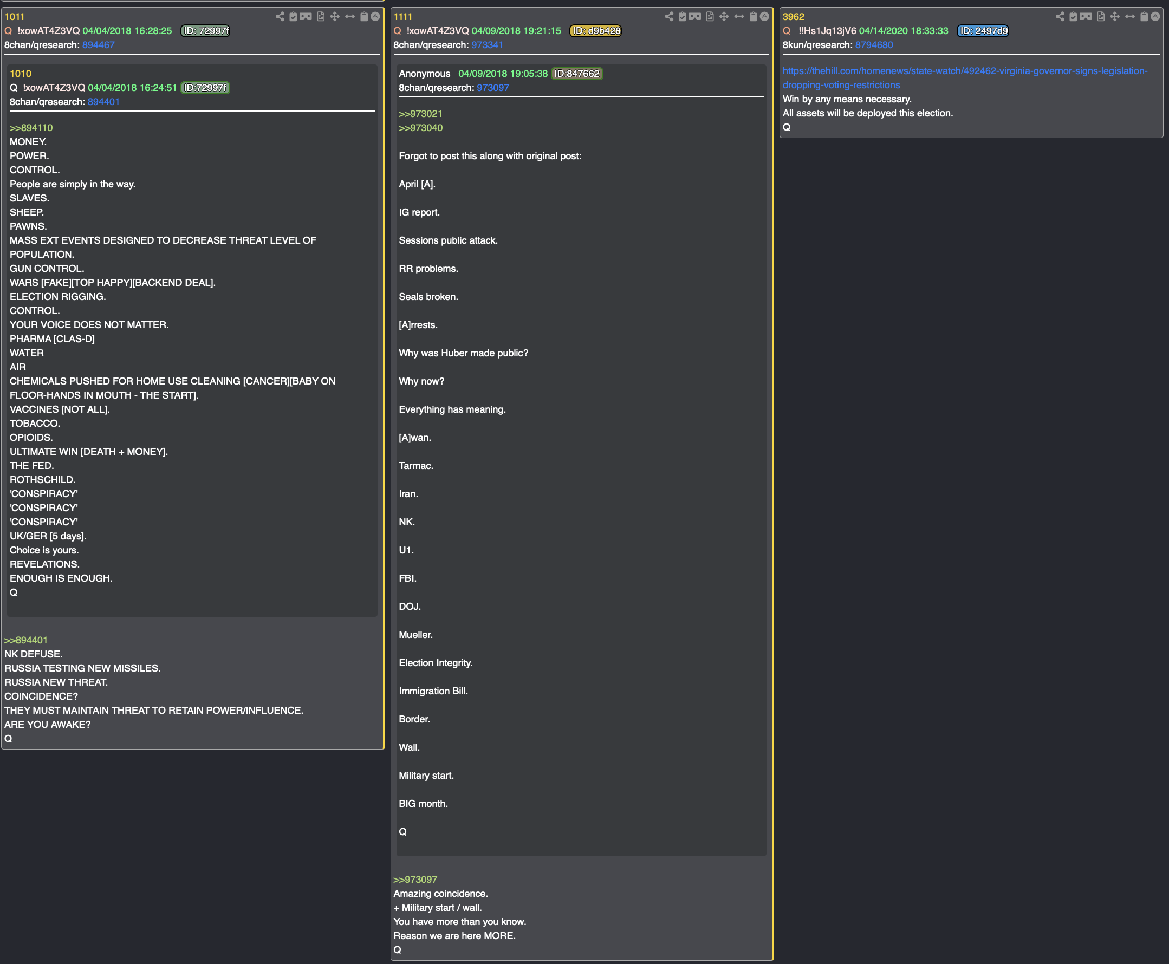This screenshot has height=964, width=1169.
Task: Click the clipboard-check icon on post 1011
Action: 293,17
